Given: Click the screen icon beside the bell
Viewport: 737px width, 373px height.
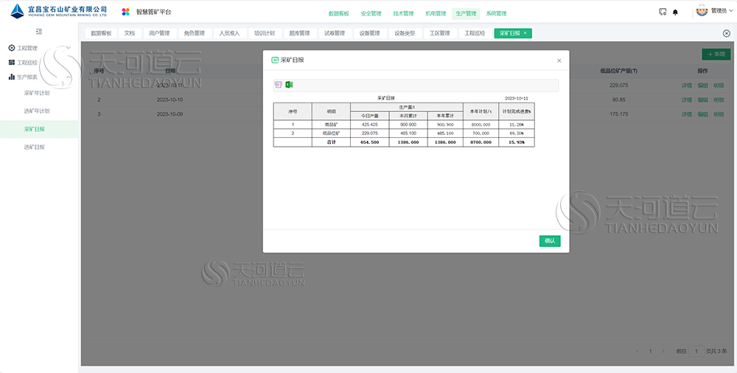Looking at the screenshot, I should (x=663, y=12).
